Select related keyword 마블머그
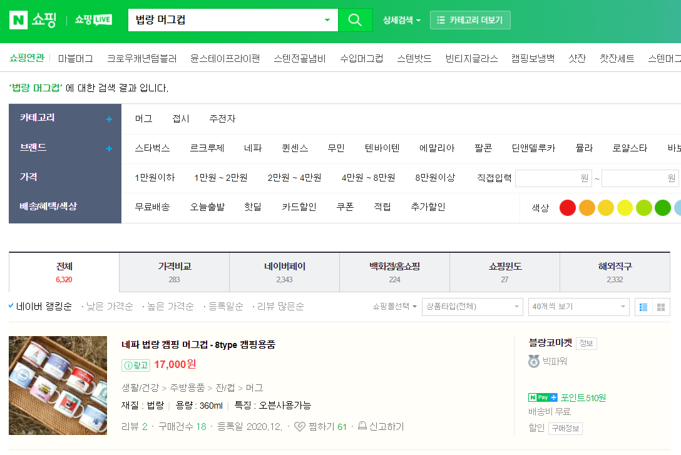Image resolution: width=681 pixels, height=455 pixels. click(x=76, y=59)
